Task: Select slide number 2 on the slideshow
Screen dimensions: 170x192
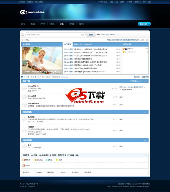Action: coord(26,48)
